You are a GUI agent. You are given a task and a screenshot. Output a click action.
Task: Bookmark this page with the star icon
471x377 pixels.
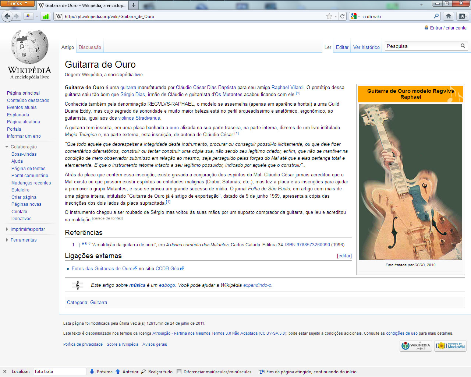point(329,16)
